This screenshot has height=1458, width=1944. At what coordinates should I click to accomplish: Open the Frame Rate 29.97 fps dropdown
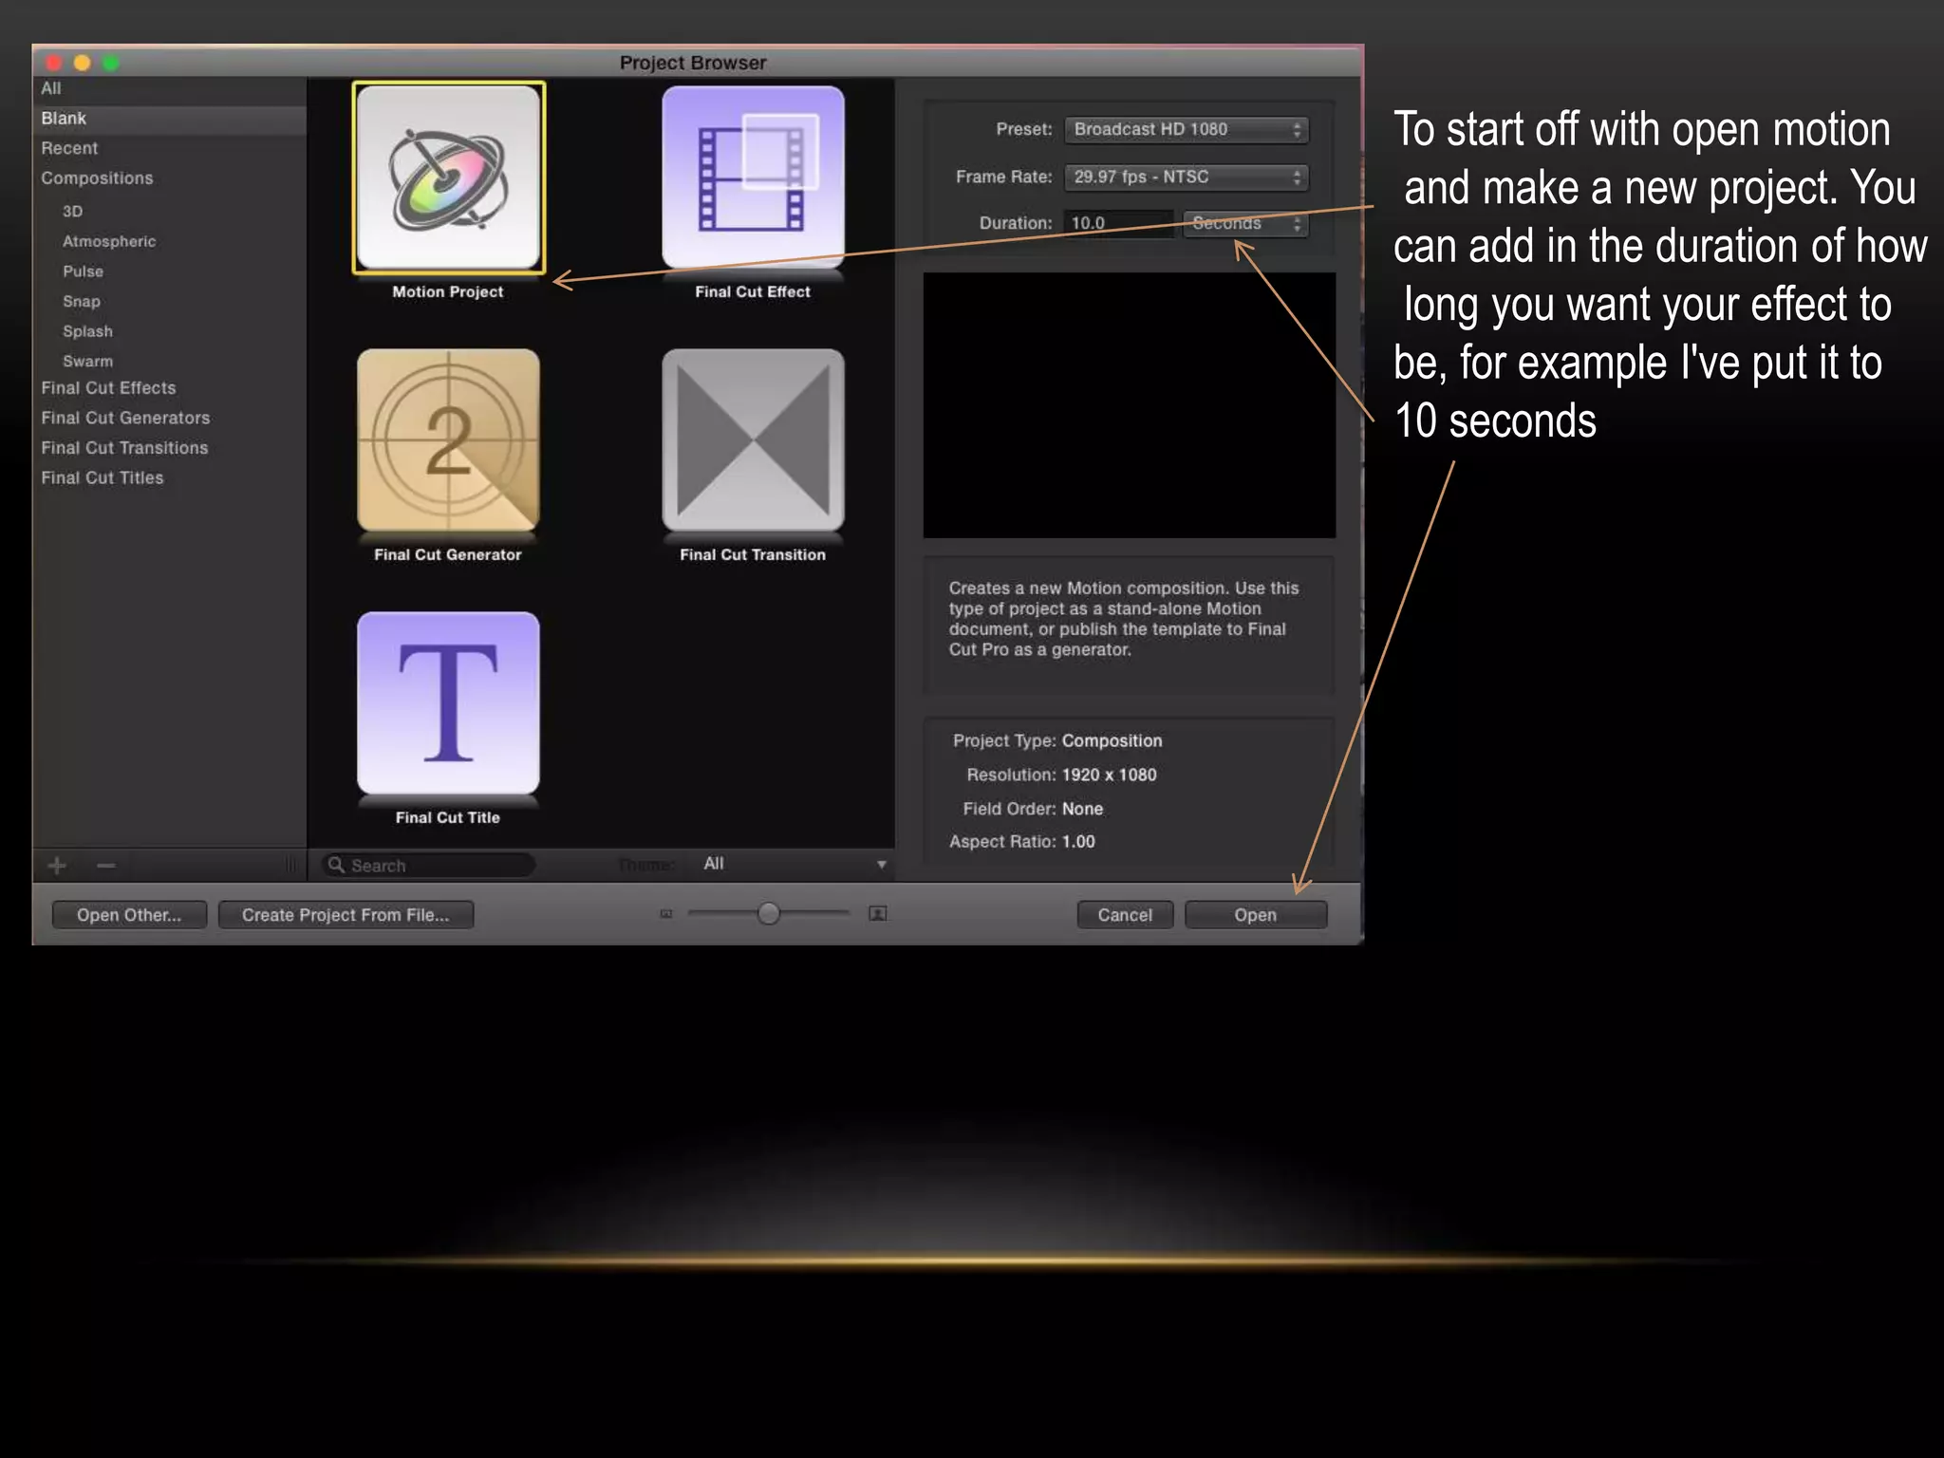1186,178
